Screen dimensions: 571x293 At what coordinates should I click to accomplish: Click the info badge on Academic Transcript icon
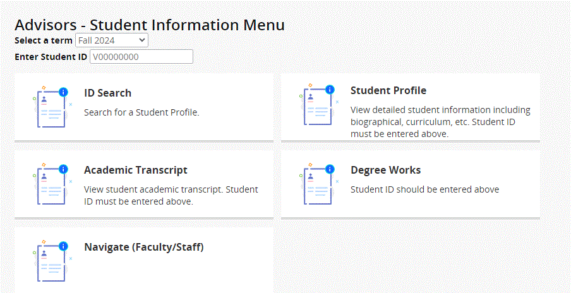[x=63, y=169]
